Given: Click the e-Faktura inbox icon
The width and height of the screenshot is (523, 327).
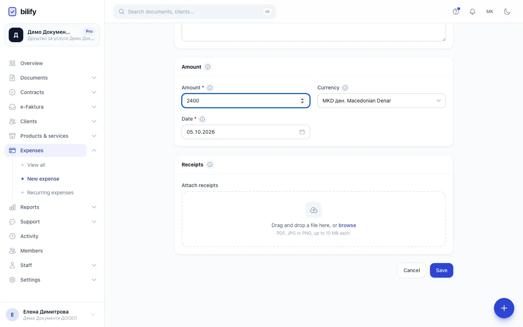Looking at the screenshot, I should pyautogui.click(x=12, y=107).
